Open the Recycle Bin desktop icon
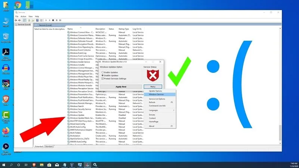The image size is (299, 168). click(6, 37)
